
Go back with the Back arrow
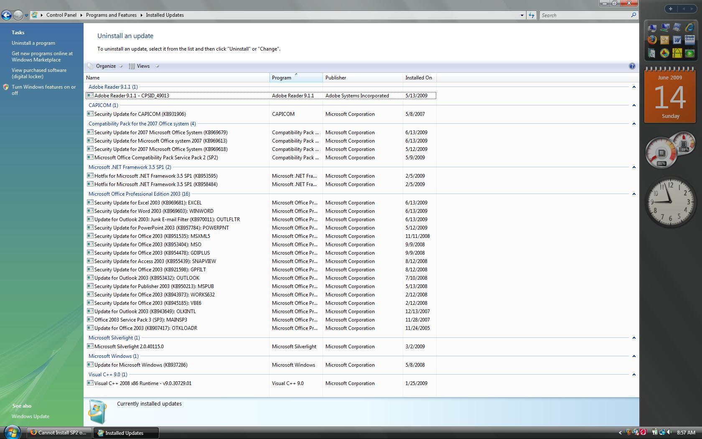[6, 15]
